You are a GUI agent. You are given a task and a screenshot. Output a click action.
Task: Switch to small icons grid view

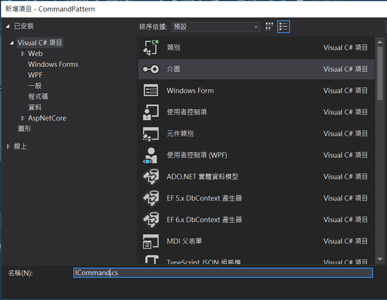269,27
